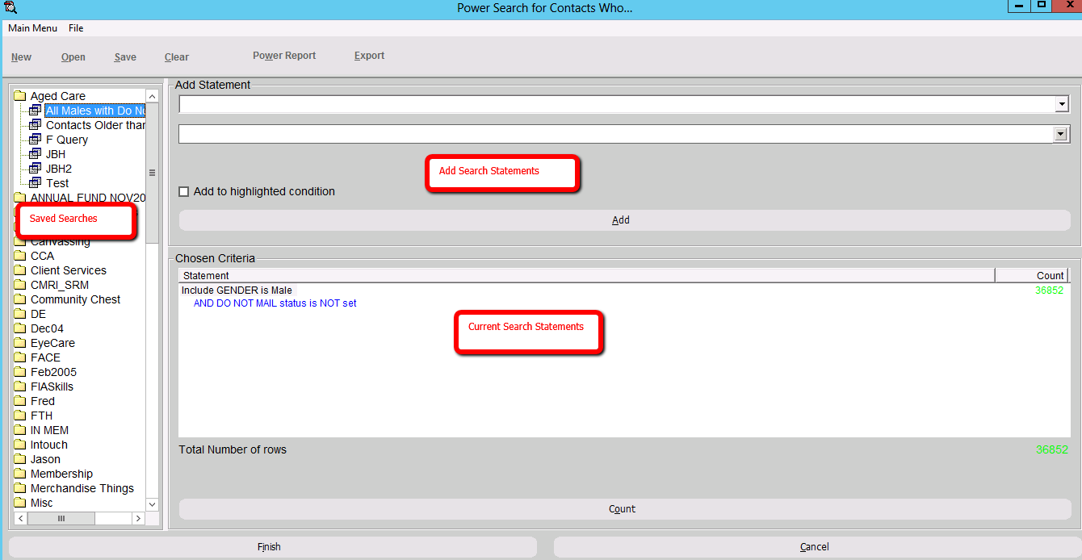Viewport: 1082px width, 560px height.
Task: Open the second Add Statement dropdown arrow
Action: click(1061, 135)
